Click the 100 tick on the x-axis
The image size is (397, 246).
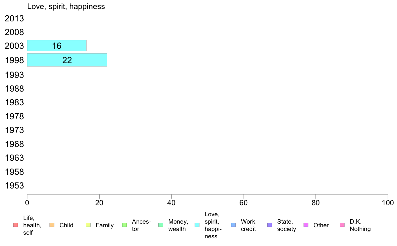coord(388,203)
